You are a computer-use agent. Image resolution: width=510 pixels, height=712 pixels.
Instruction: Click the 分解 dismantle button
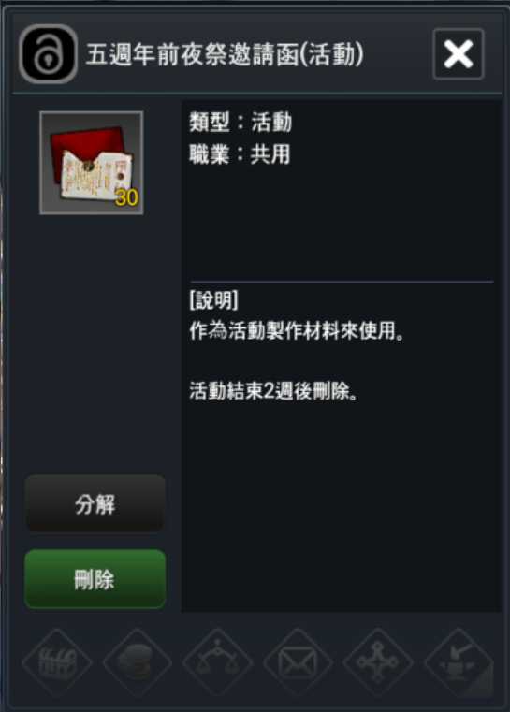tap(95, 504)
